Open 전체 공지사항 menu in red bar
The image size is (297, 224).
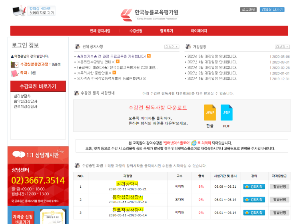coord(100,31)
